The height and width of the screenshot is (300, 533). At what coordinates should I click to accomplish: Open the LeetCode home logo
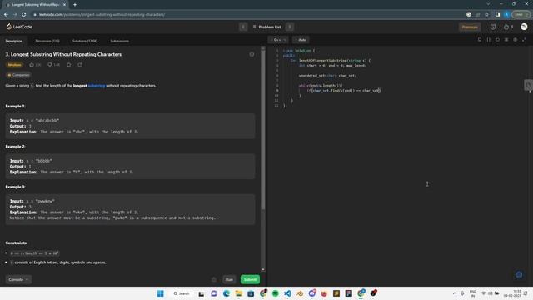[19, 27]
